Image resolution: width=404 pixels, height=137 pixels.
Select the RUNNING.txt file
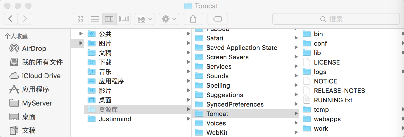[352, 100]
